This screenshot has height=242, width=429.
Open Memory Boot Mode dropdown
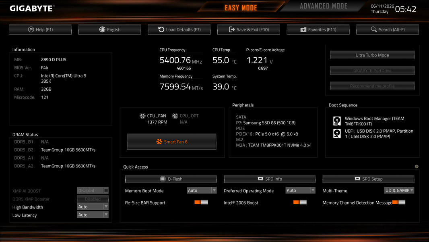[x=202, y=190]
